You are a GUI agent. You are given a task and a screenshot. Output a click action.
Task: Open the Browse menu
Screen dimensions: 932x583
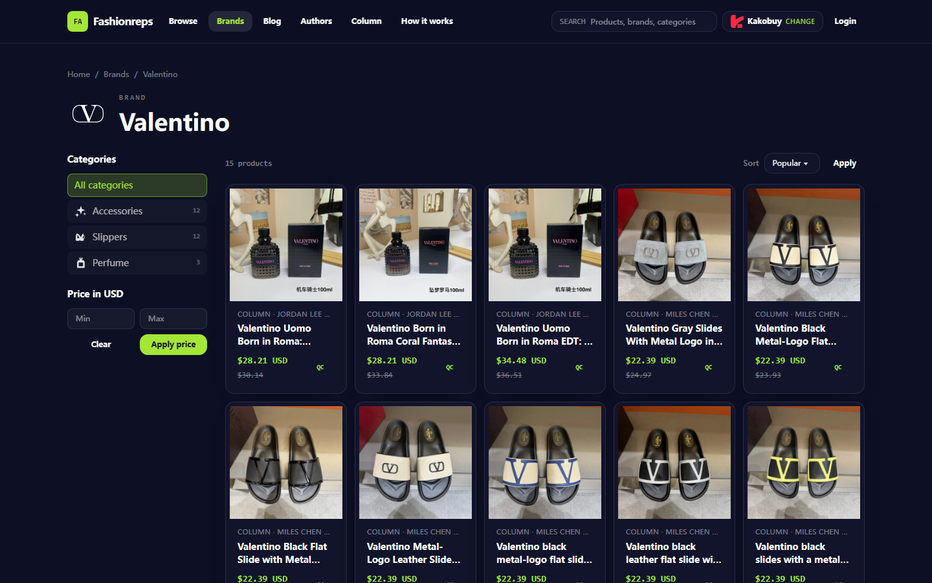click(x=183, y=21)
